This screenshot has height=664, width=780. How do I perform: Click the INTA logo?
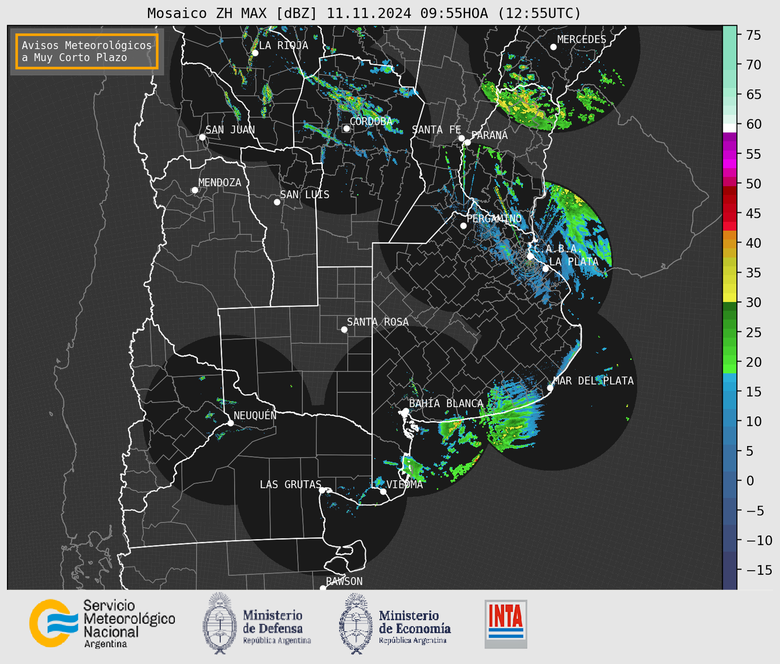pyautogui.click(x=506, y=624)
